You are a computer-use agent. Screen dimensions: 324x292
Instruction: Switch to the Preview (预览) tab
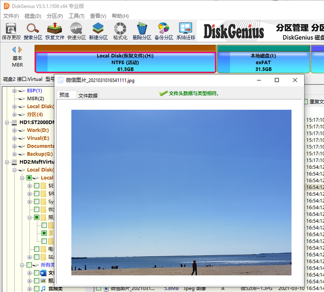click(67, 95)
